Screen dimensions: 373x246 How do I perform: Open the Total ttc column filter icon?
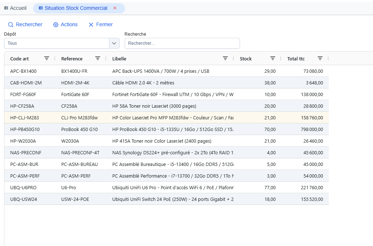[x=320, y=59]
